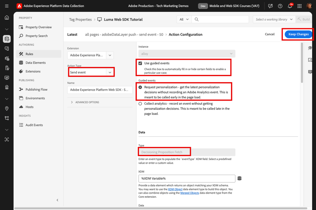Click the Build button
The image size is (316, 210).
coord(304,19)
